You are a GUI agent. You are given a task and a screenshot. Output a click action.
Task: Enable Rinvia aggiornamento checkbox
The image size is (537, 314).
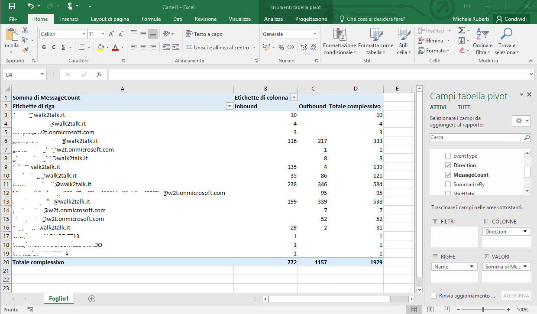click(434, 296)
